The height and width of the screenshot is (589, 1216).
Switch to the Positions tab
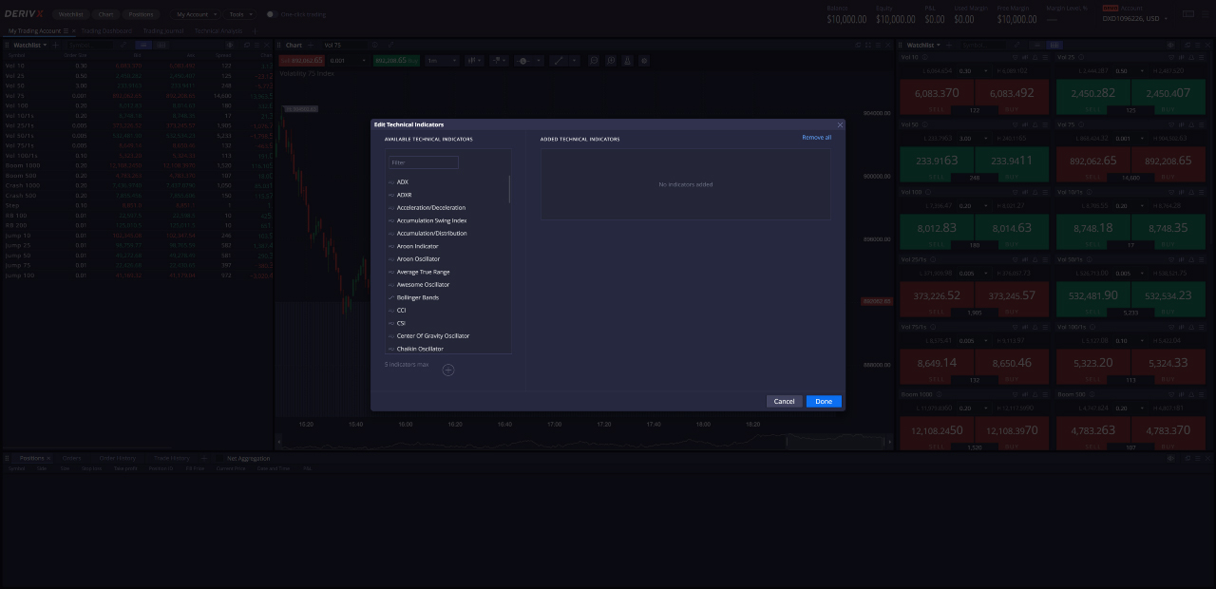tap(141, 14)
